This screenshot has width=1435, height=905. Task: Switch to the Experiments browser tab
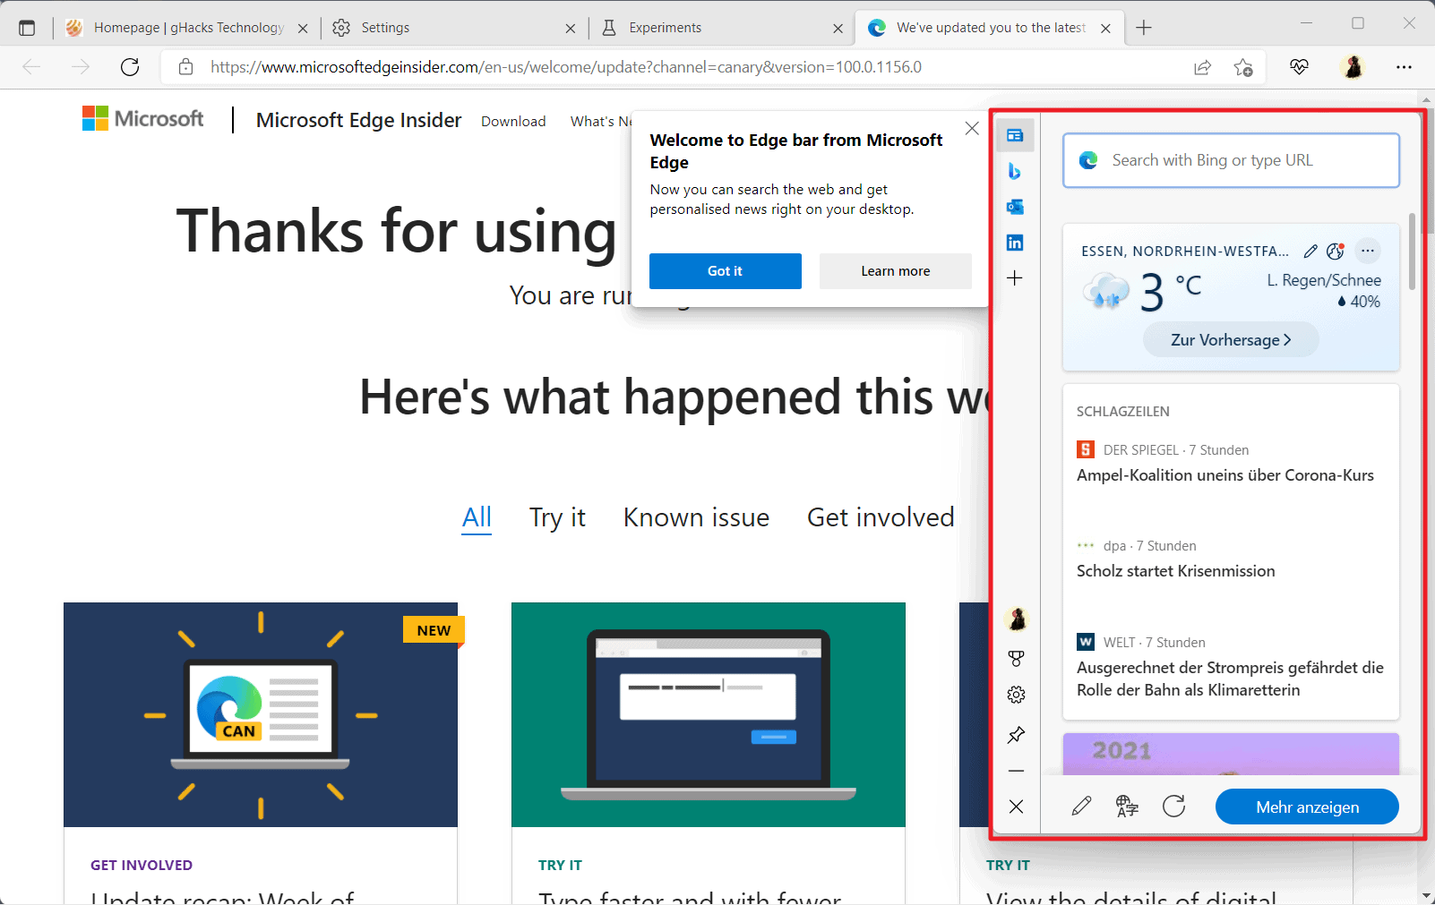click(x=663, y=27)
